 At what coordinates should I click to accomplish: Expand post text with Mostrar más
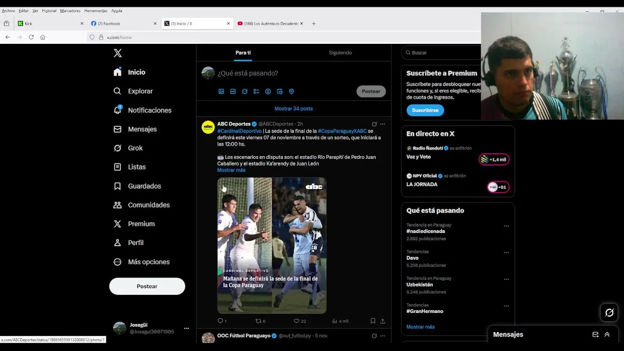click(x=231, y=170)
